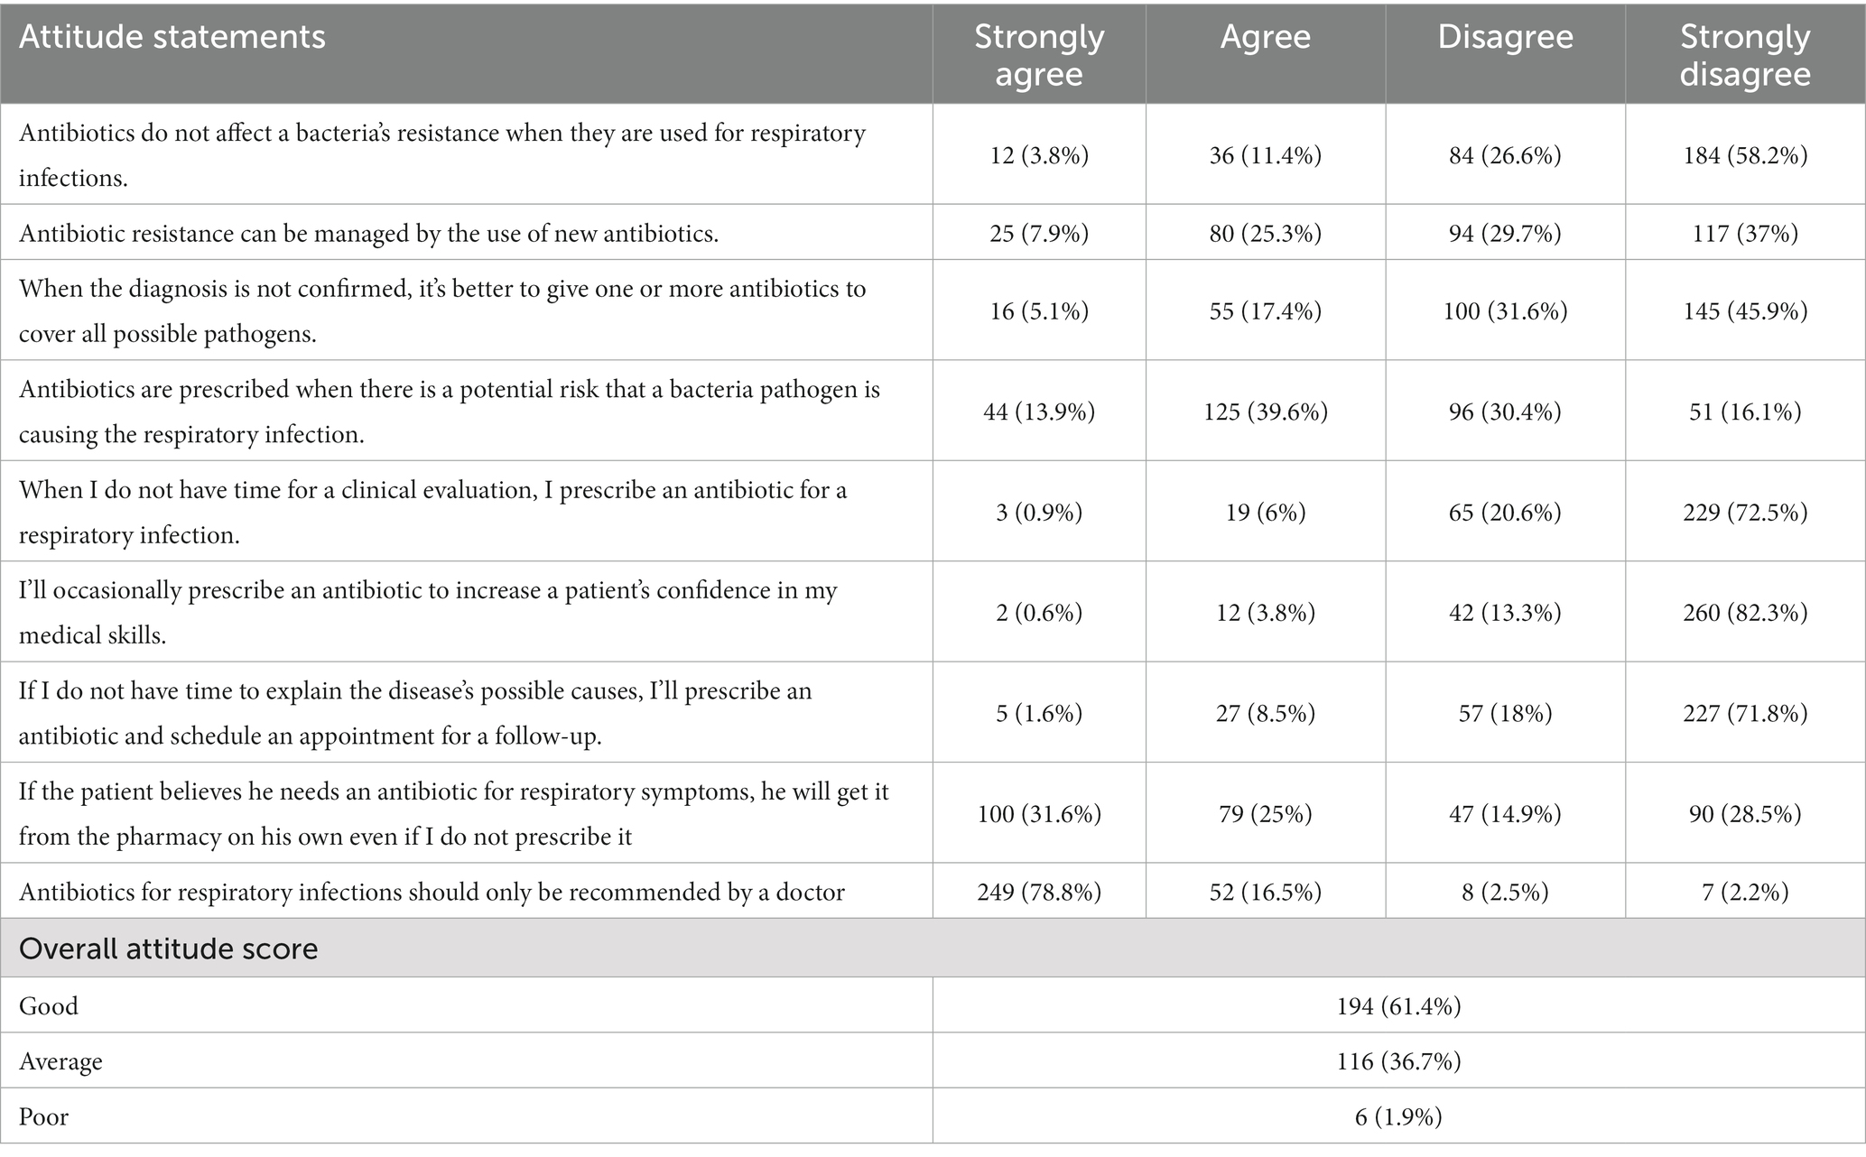
Task: Select the Disagree column header
Action: tap(1505, 37)
